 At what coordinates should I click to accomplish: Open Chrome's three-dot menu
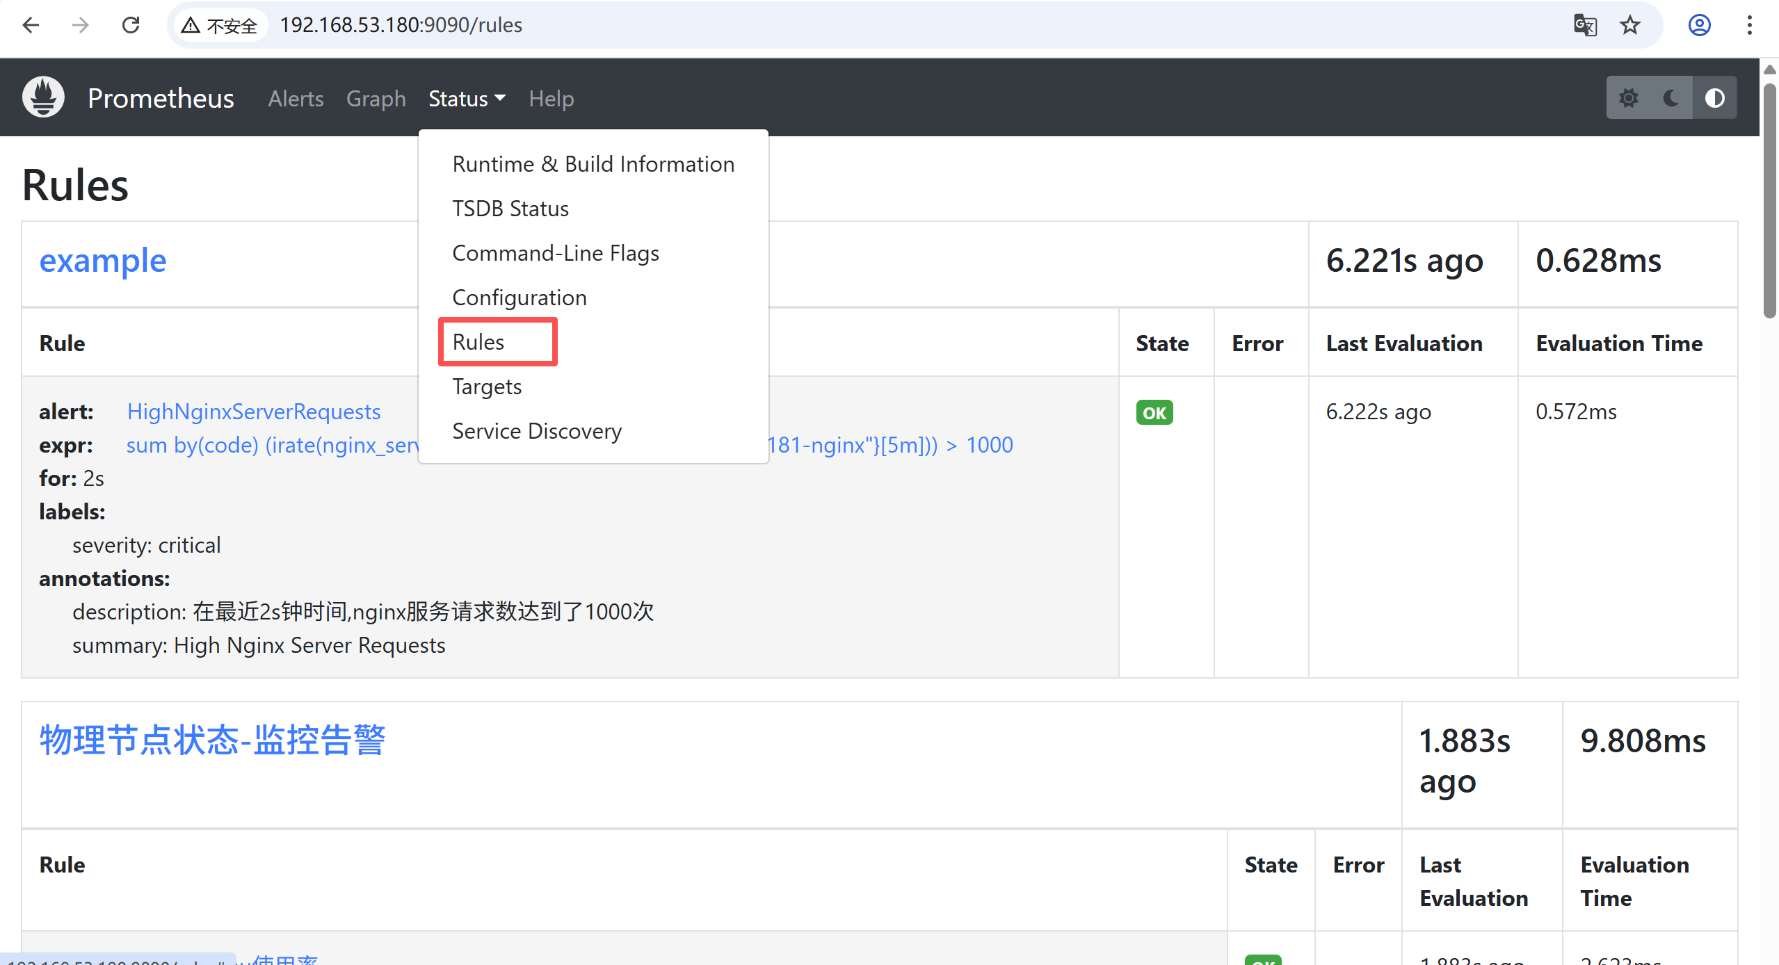tap(1750, 25)
